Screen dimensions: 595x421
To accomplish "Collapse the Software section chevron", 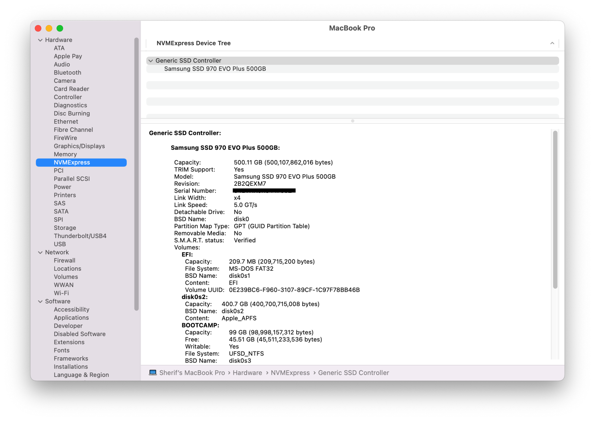I will coord(40,302).
